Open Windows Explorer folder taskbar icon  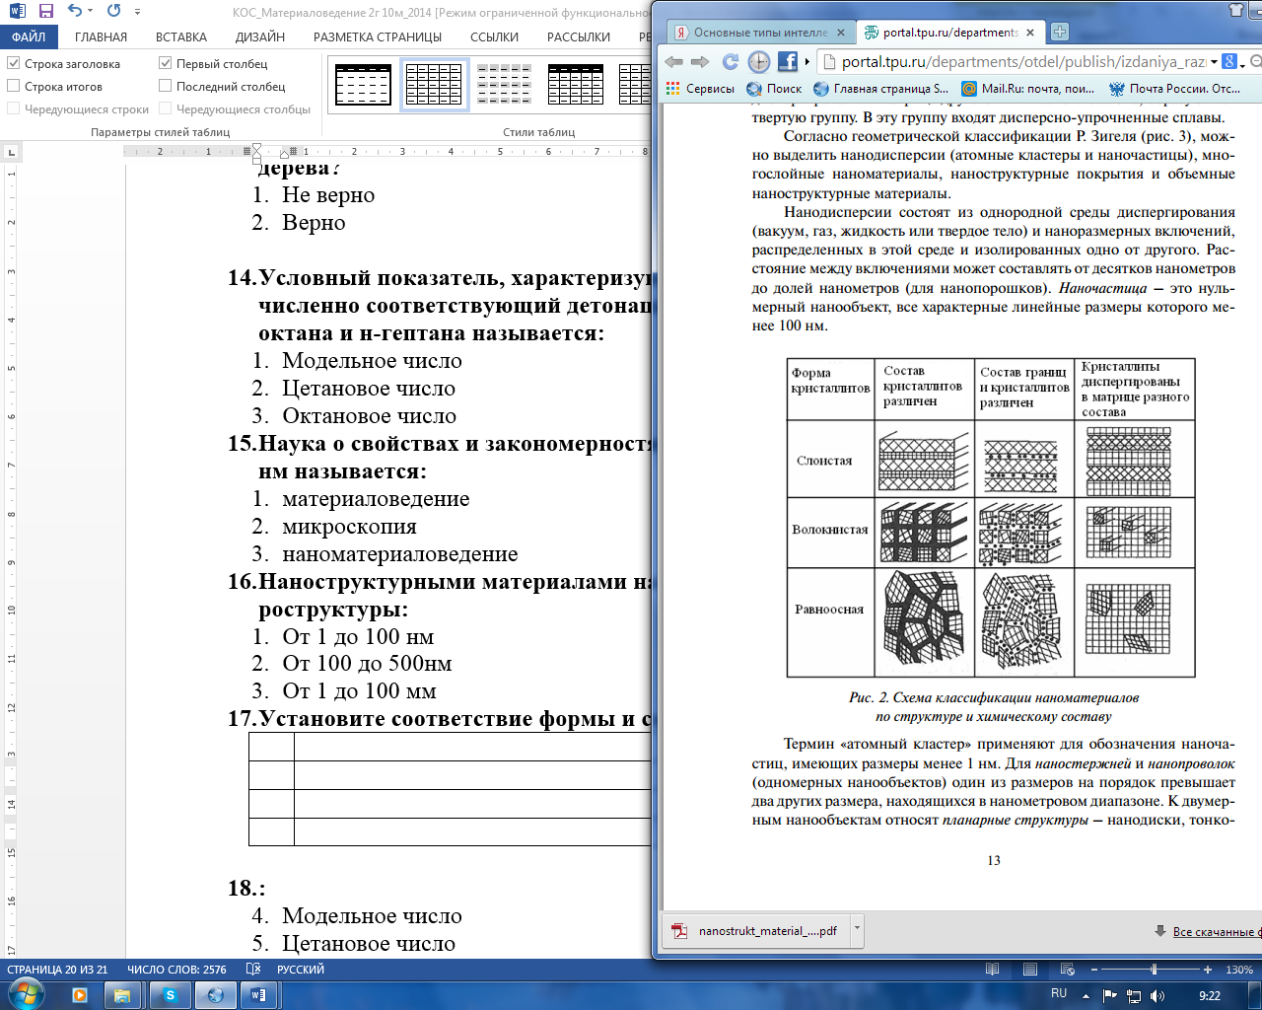pos(123,995)
